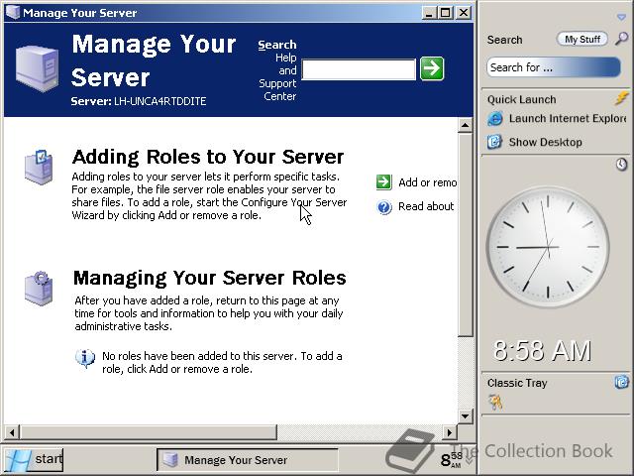
Task: Click the sidebar Search for field
Action: pos(554,67)
